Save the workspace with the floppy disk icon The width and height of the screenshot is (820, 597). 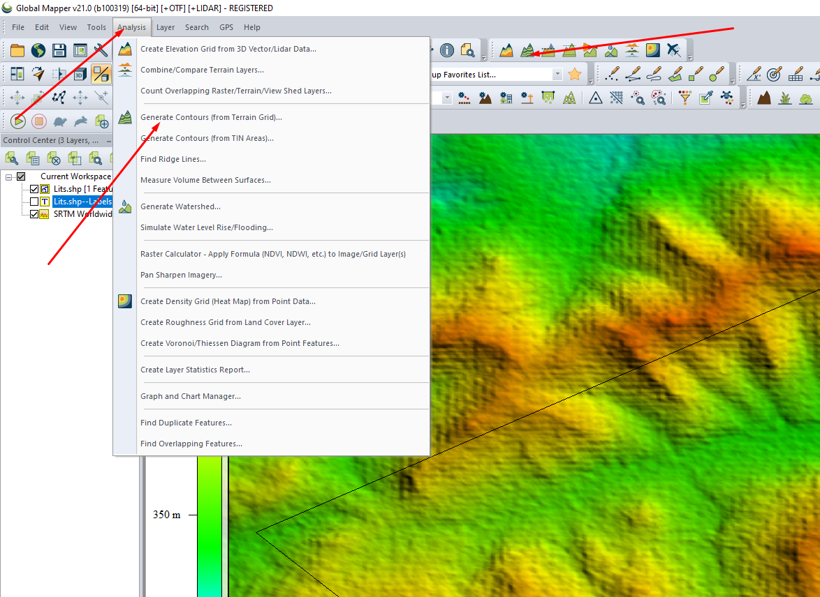(59, 50)
